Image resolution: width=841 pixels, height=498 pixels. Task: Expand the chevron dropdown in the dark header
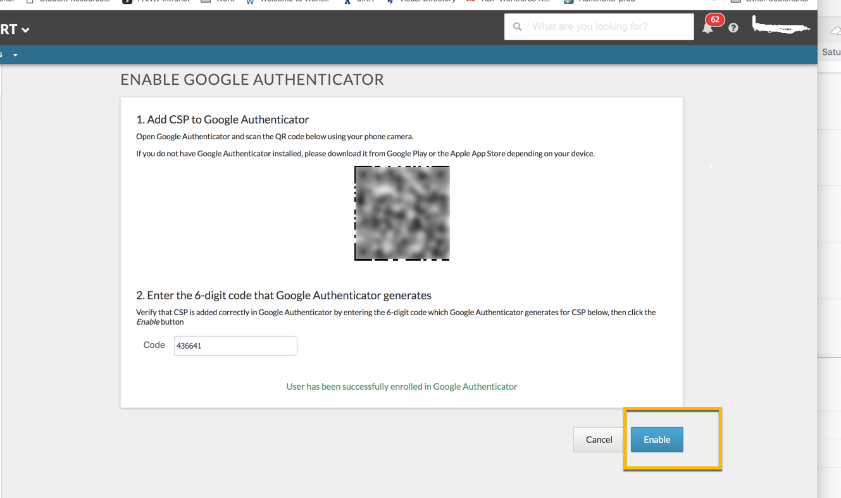[x=25, y=30]
